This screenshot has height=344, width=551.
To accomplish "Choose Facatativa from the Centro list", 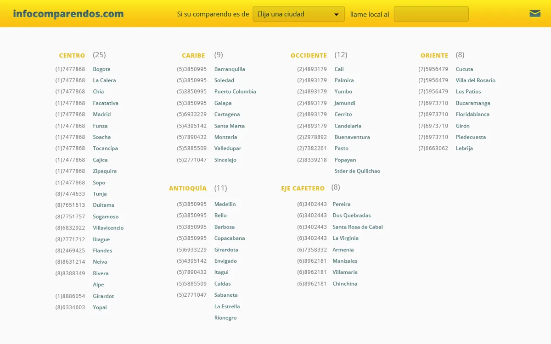I will click(x=106, y=103).
